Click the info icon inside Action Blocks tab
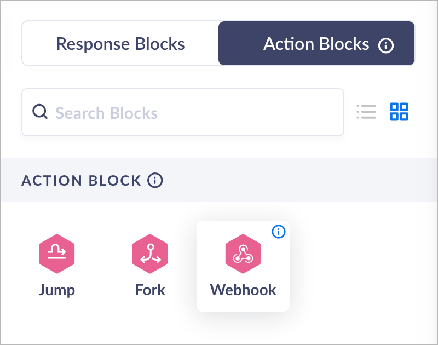 [386, 45]
